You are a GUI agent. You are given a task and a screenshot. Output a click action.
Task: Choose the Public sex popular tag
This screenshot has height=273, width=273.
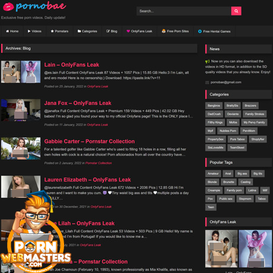226,199
